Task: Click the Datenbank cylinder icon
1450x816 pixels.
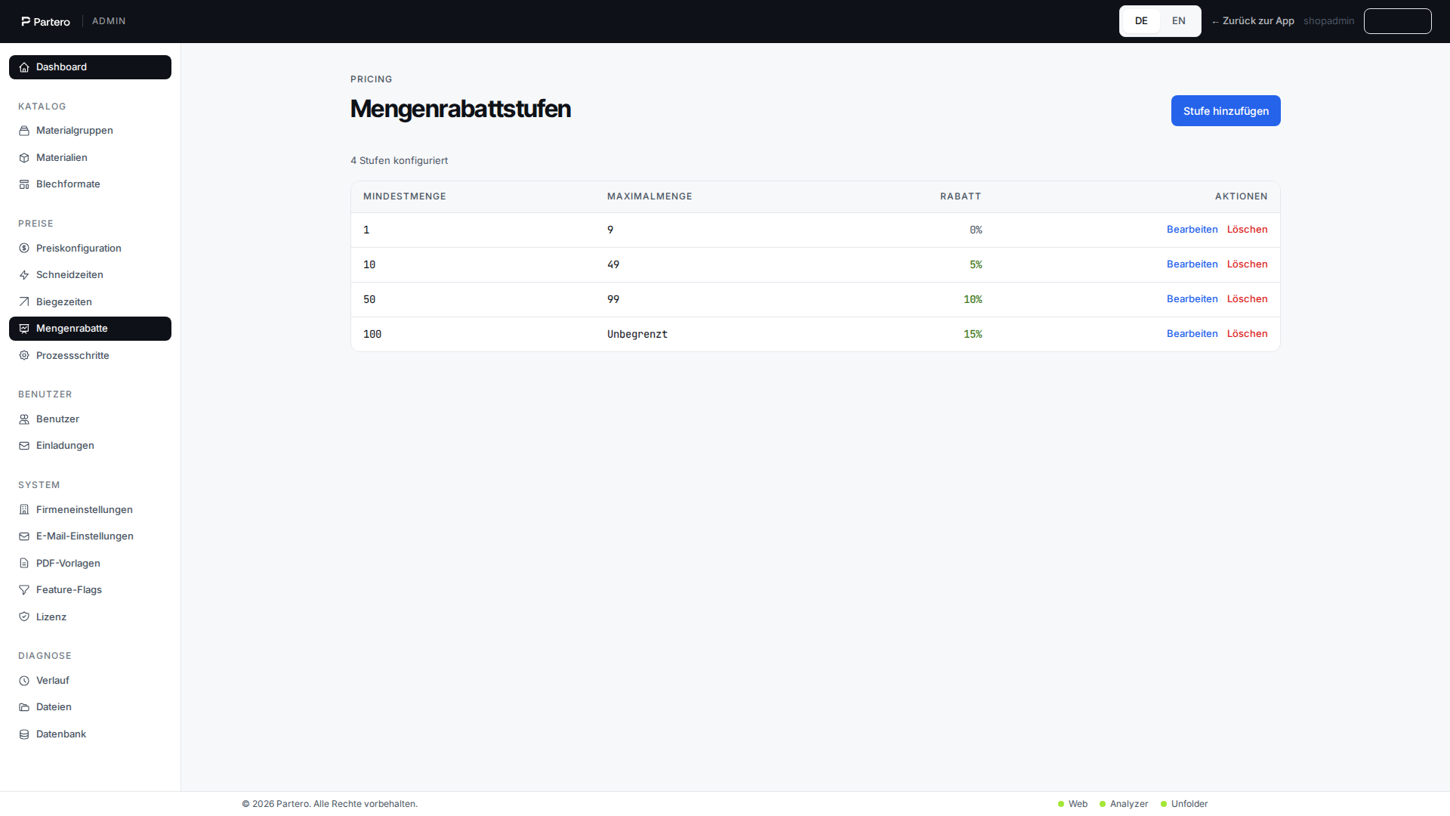Action: pos(24,734)
